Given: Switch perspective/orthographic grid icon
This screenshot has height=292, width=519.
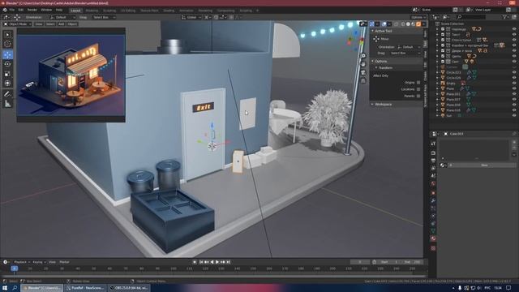Looking at the screenshot, I should pyautogui.click(x=363, y=81).
